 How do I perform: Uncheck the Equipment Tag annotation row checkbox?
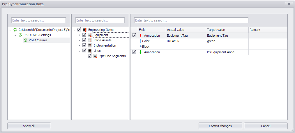click(x=134, y=36)
